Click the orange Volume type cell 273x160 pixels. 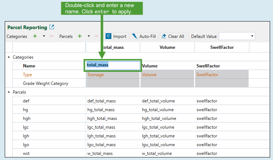coord(167,74)
